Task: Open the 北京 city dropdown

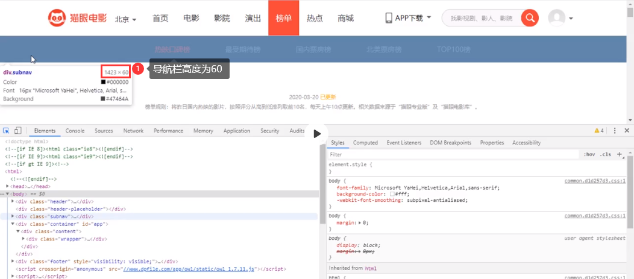Action: 126,19
